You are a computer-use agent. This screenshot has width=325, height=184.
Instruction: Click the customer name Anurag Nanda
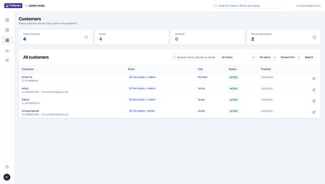tap(30, 111)
